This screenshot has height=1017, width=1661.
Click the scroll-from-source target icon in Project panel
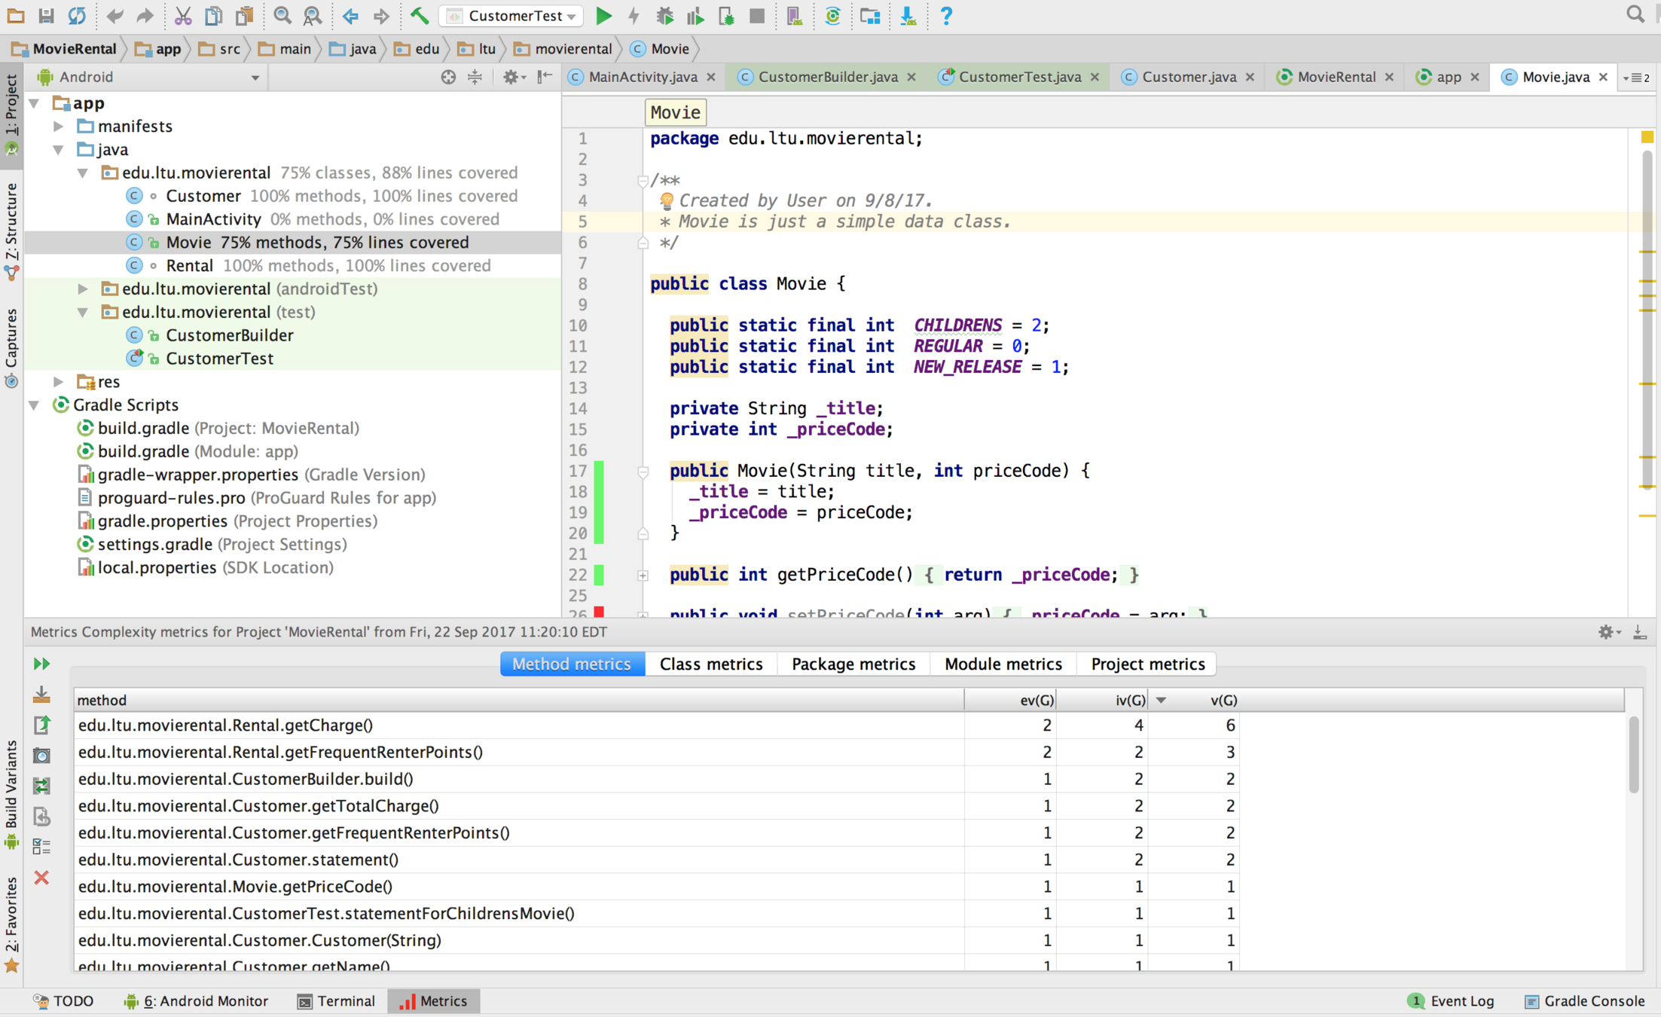[448, 77]
